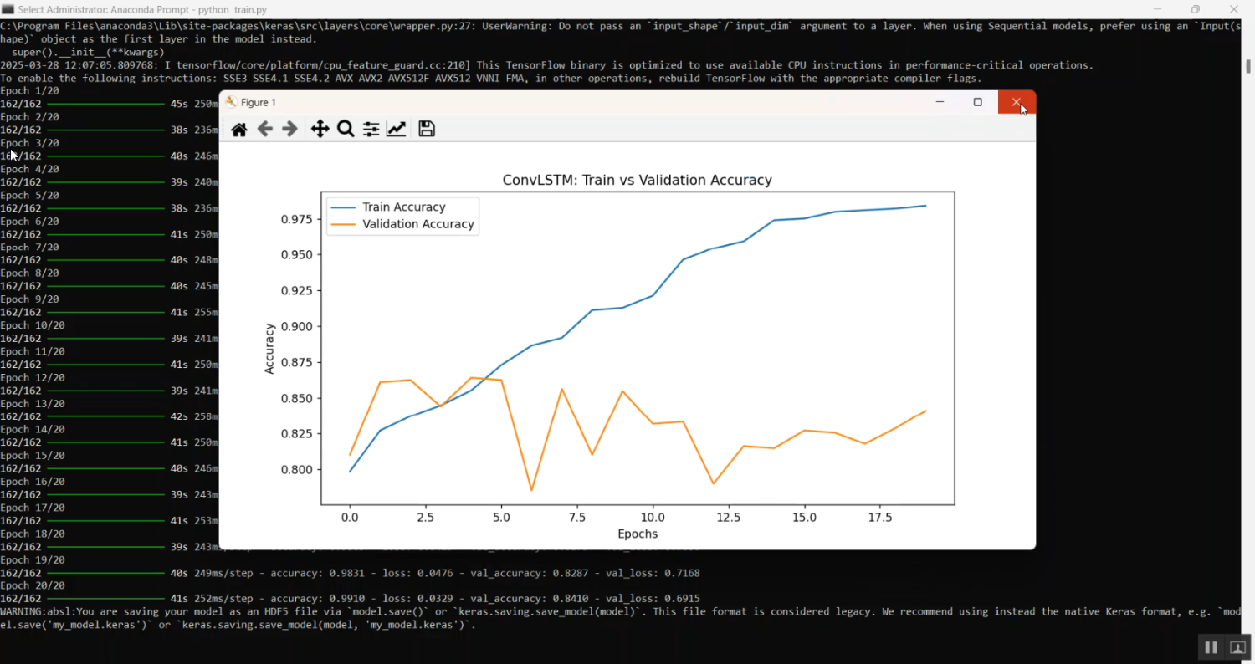Reset the plot view with the Home icon

tap(238, 129)
